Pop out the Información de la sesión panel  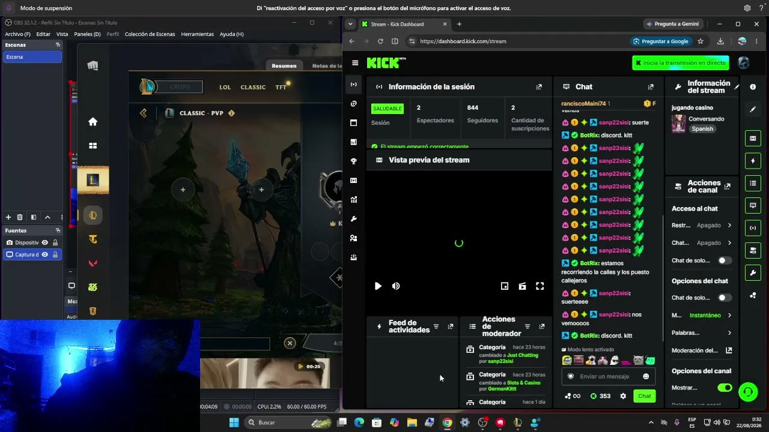point(539,87)
